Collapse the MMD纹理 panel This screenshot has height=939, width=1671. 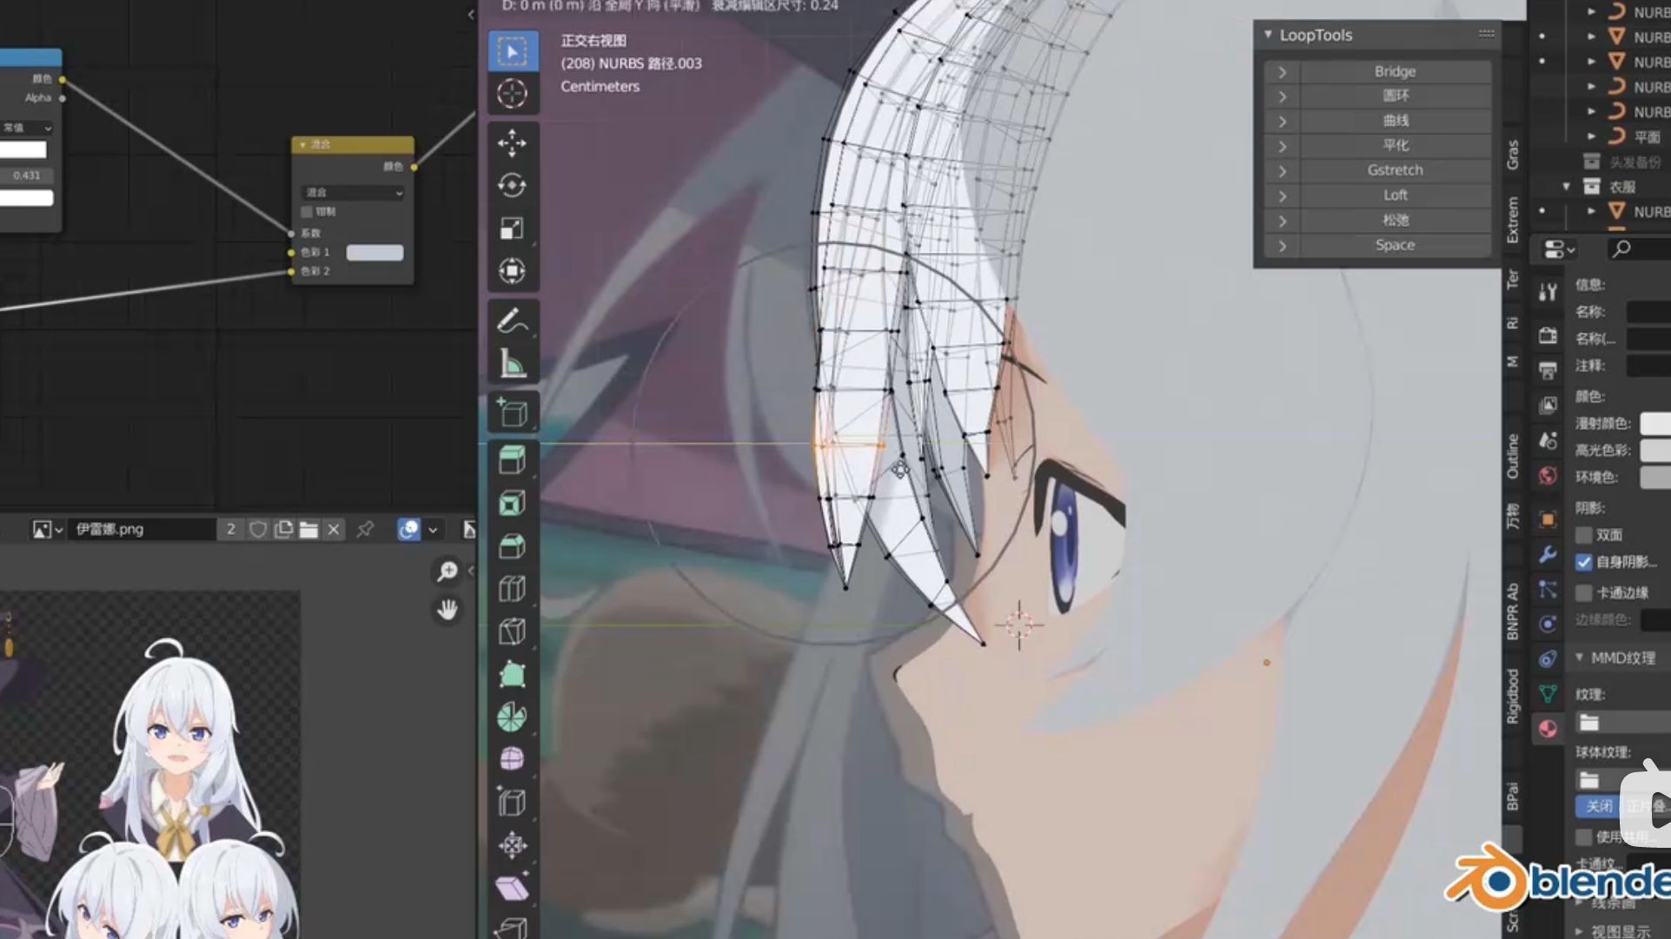1580,658
